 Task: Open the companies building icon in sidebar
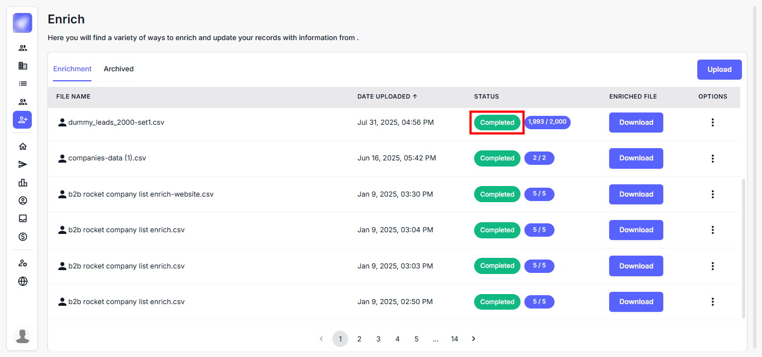pos(23,66)
